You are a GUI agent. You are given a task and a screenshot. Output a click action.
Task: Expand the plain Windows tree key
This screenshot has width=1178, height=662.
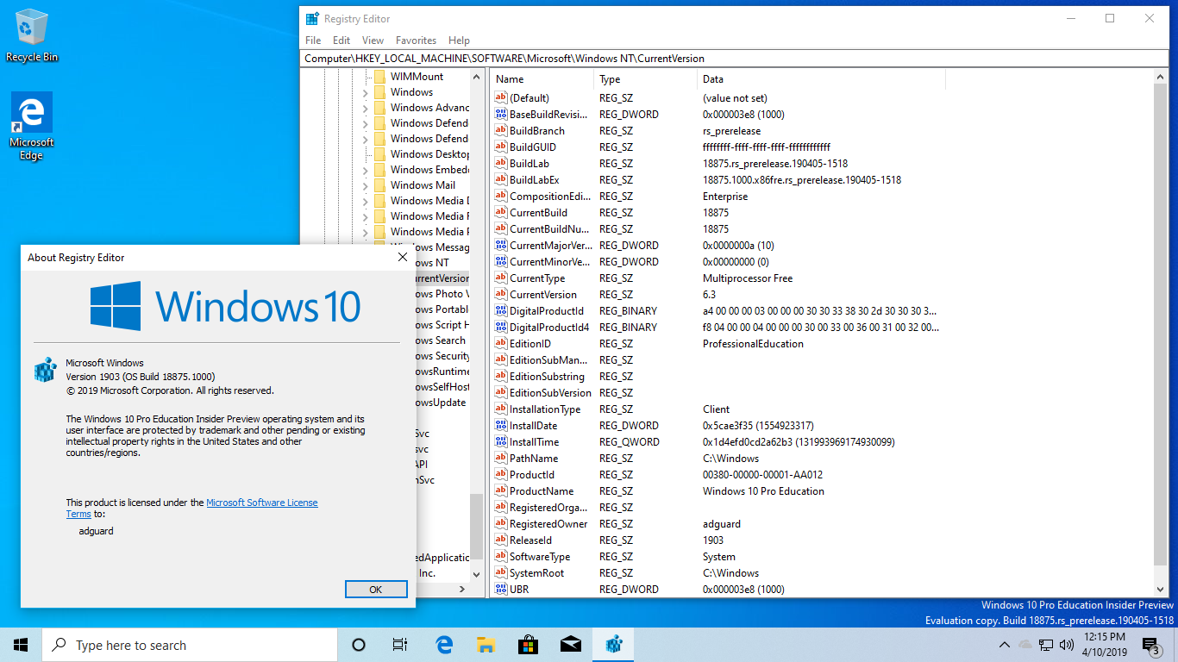coord(365,92)
